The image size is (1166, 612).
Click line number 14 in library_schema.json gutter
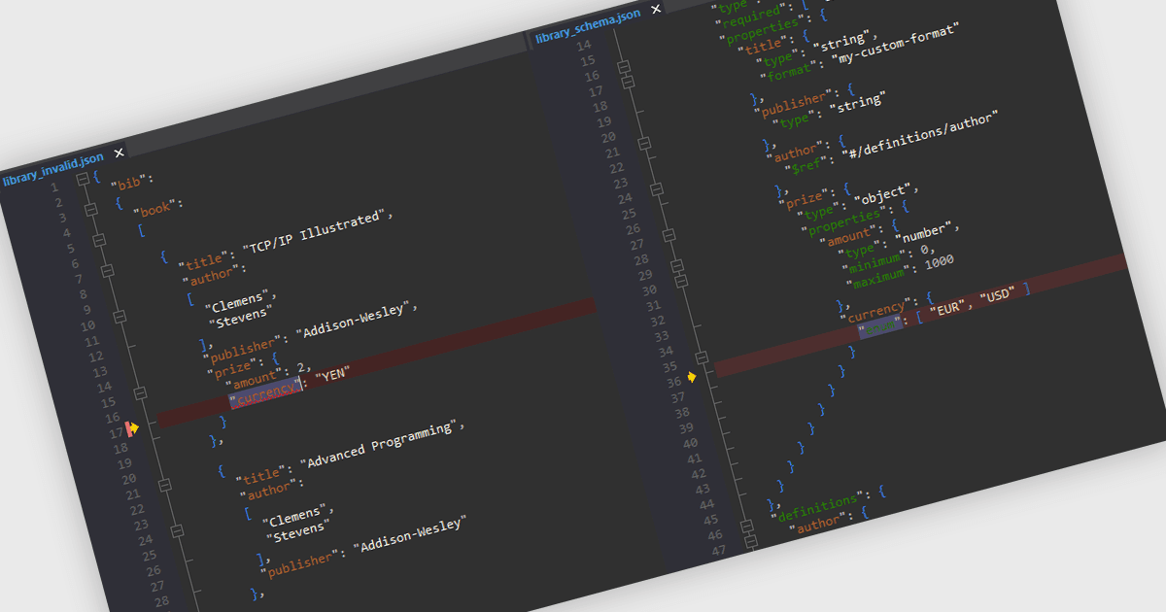coord(583,46)
